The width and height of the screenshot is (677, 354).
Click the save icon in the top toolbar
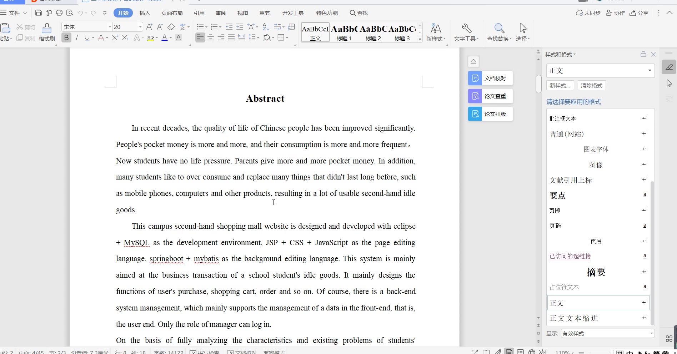coord(39,13)
